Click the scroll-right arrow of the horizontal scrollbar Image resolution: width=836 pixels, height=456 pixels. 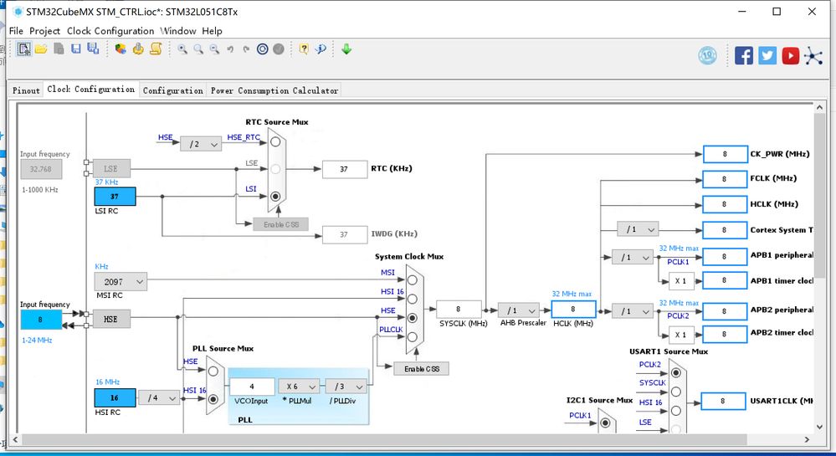[x=808, y=439]
